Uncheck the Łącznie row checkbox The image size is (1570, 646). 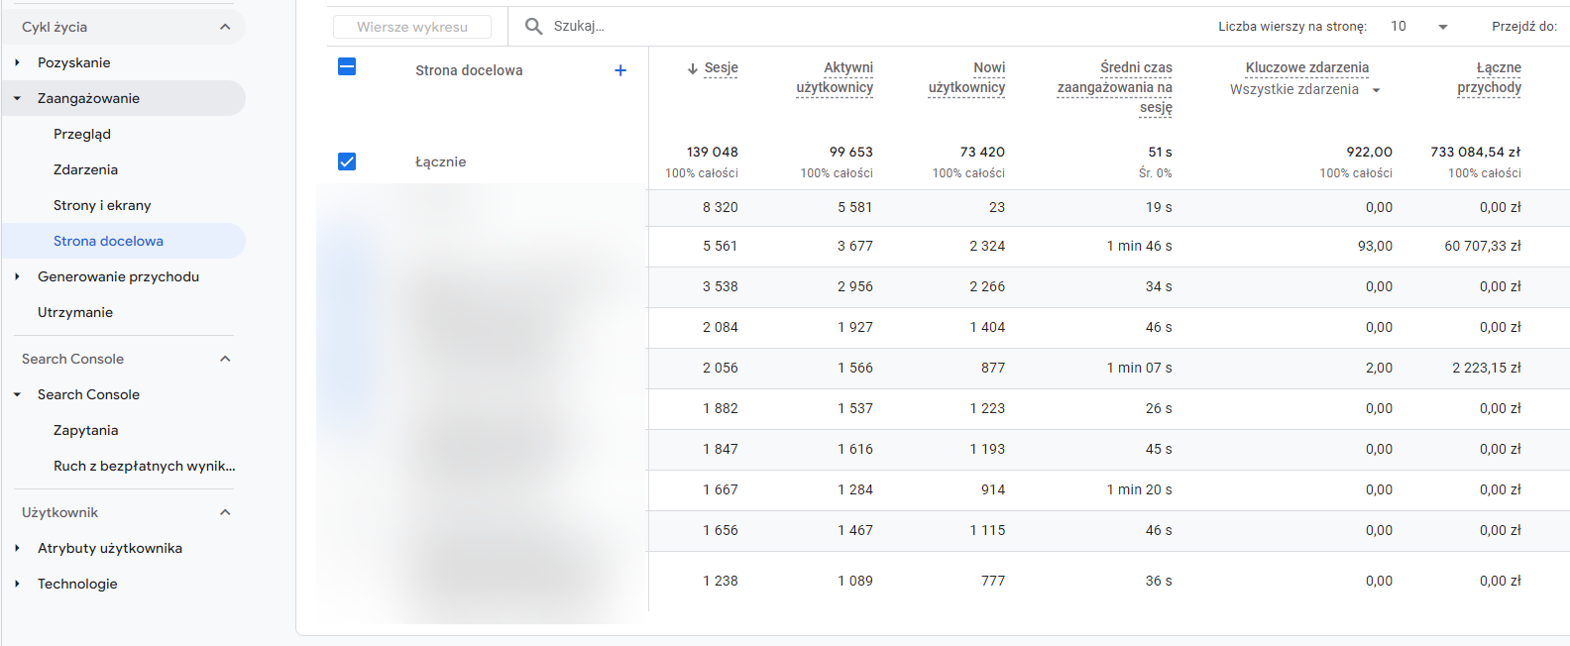point(347,161)
